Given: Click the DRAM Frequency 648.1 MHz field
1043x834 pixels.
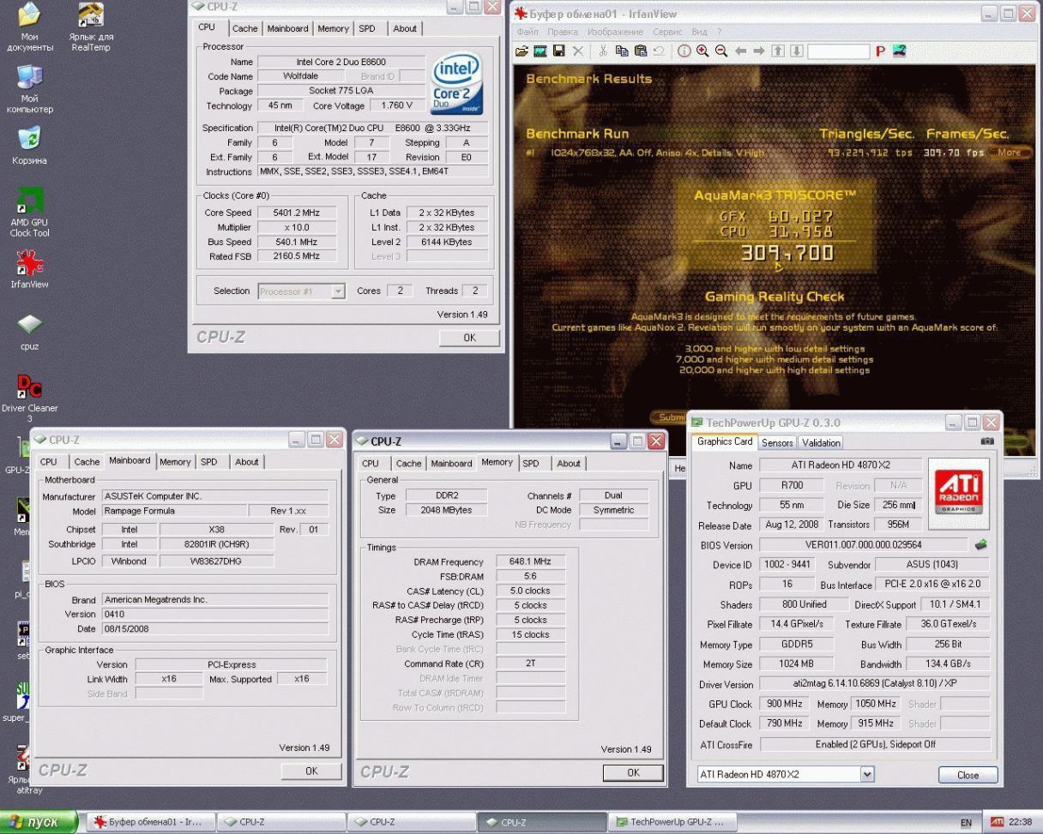Looking at the screenshot, I should (530, 561).
